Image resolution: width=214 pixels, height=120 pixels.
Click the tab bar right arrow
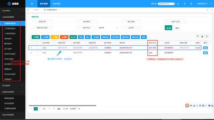click(207, 10)
